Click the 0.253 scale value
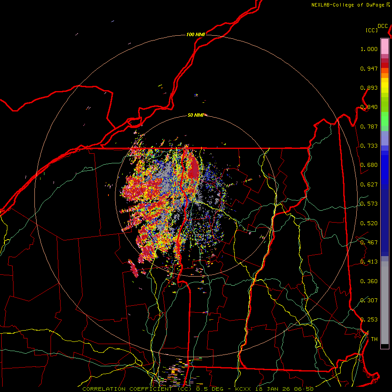Image resolution: width=392 pixels, height=392 pixels. coord(369,320)
